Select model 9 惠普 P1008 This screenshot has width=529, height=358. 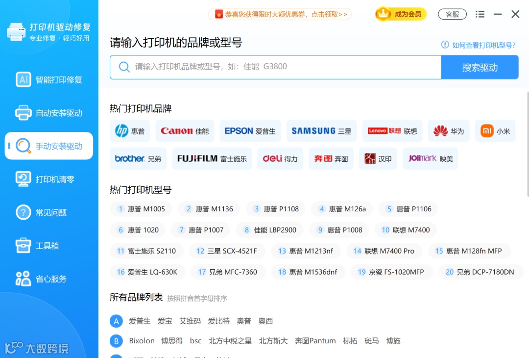coord(339,230)
